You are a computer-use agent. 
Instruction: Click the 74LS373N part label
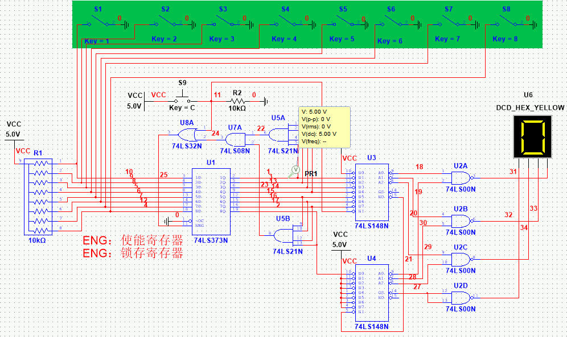[211, 240]
